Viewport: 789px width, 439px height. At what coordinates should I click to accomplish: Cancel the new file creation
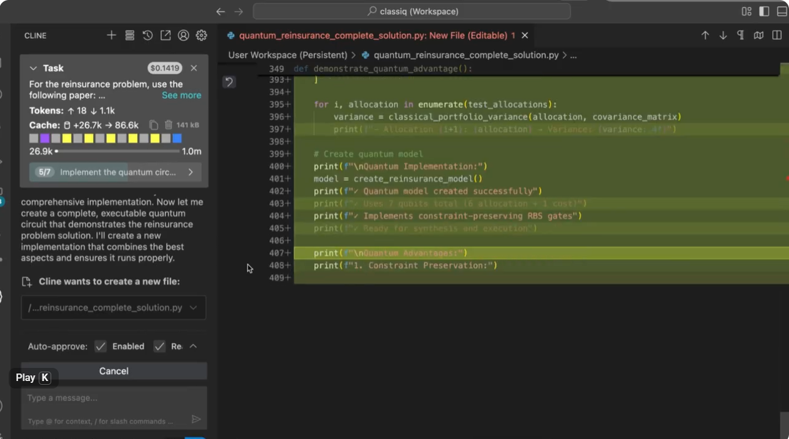pyautogui.click(x=113, y=371)
